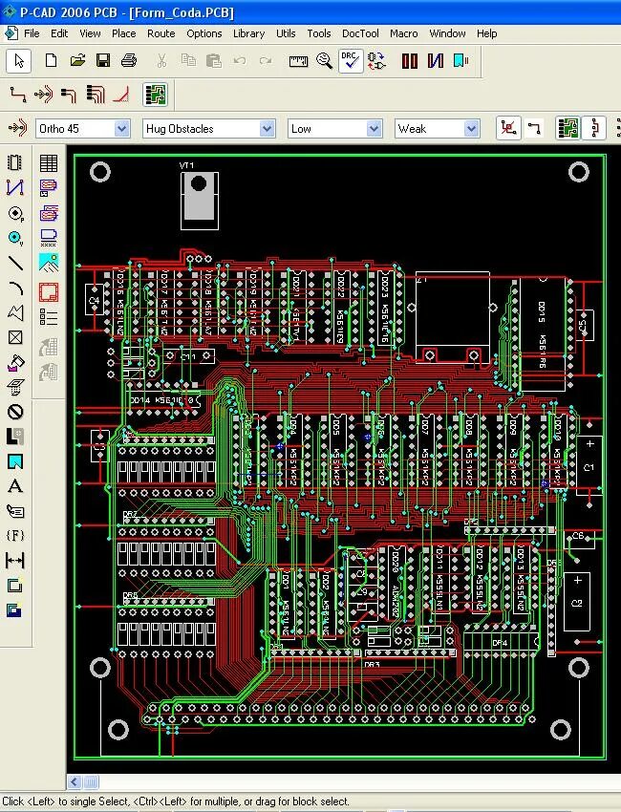This screenshot has height=812, width=621.
Task: Select the Place Attribute tag tool
Action: coord(15,511)
